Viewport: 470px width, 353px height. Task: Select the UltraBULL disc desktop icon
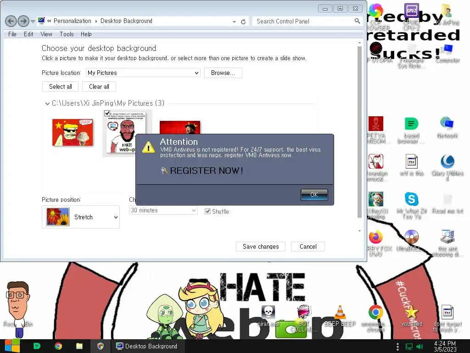click(411, 240)
